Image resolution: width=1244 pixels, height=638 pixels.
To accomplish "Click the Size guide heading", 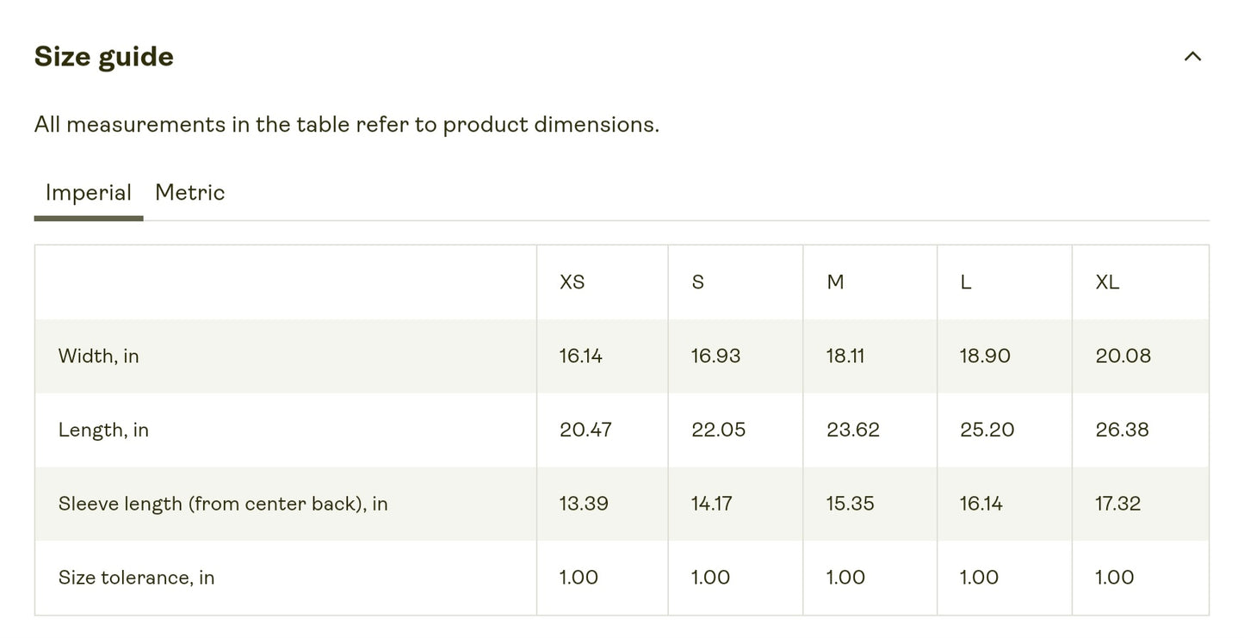I will coord(103,57).
